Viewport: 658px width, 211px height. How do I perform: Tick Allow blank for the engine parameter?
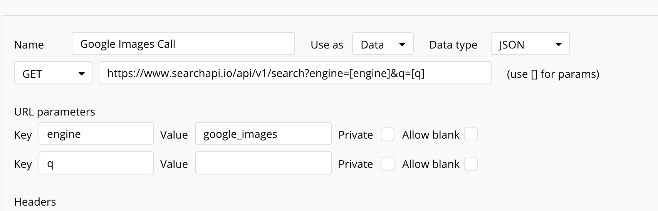click(x=470, y=135)
